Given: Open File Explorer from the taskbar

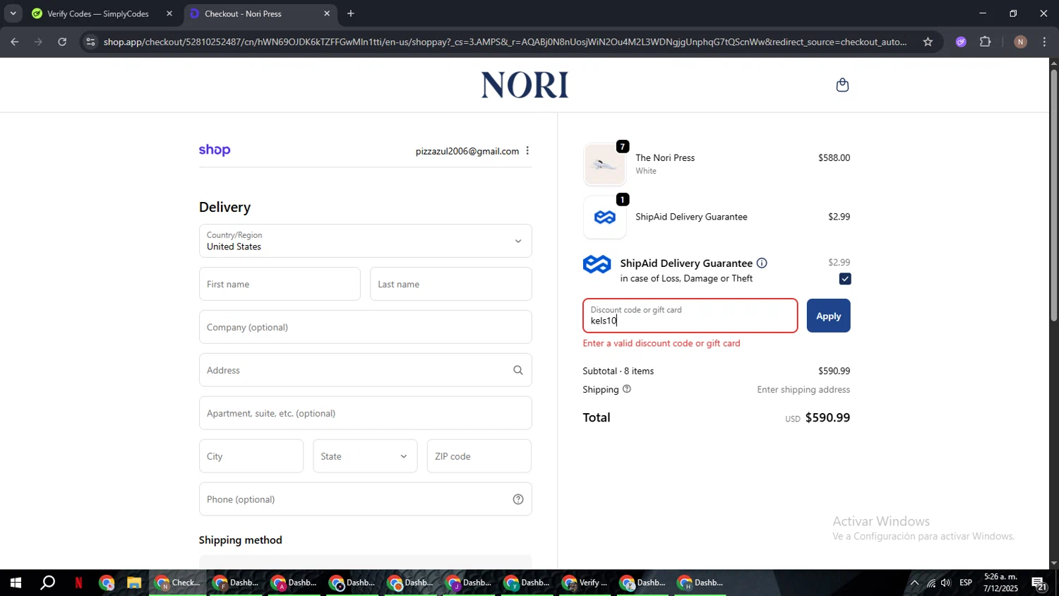Looking at the screenshot, I should pyautogui.click(x=134, y=583).
